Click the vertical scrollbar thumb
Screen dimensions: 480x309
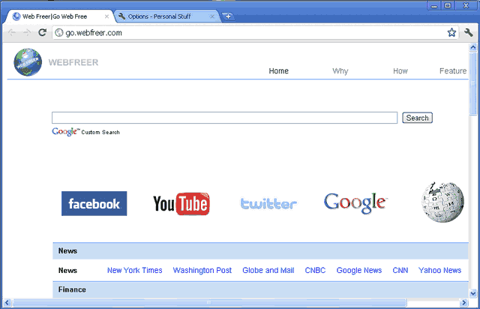(x=473, y=84)
